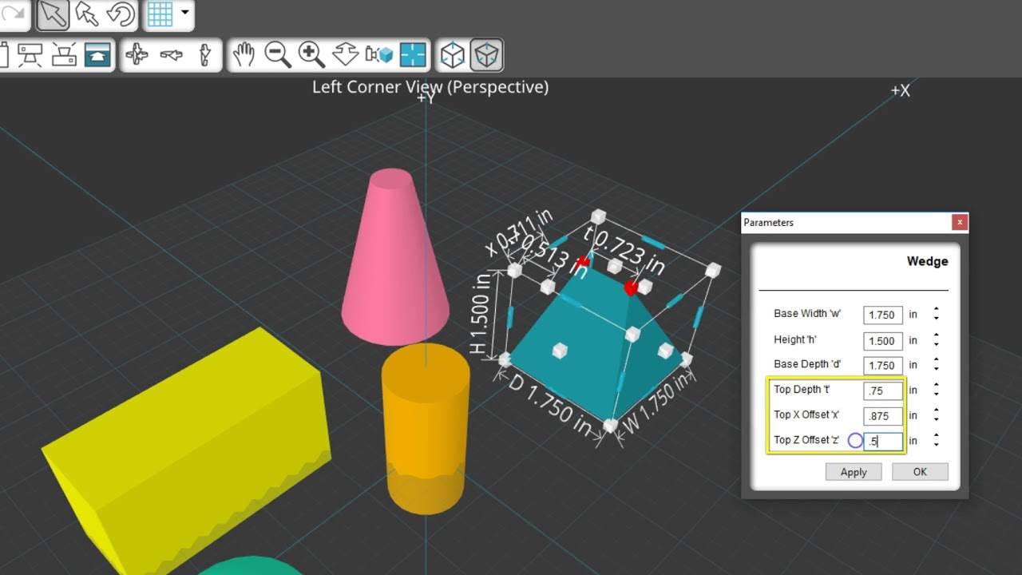
Task: Adjust the Top Z Offset stepper arrows
Action: [936, 441]
